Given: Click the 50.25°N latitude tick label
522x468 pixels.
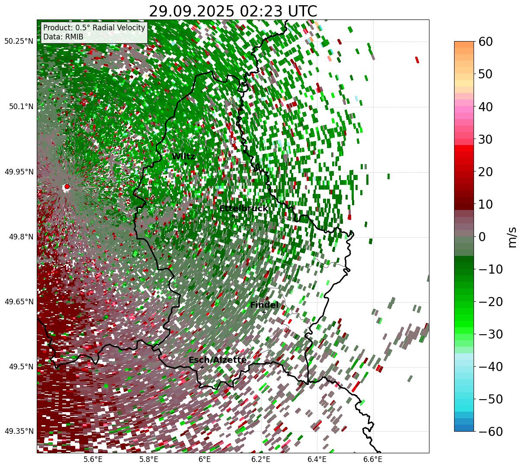Looking at the screenshot, I should coord(19,42).
